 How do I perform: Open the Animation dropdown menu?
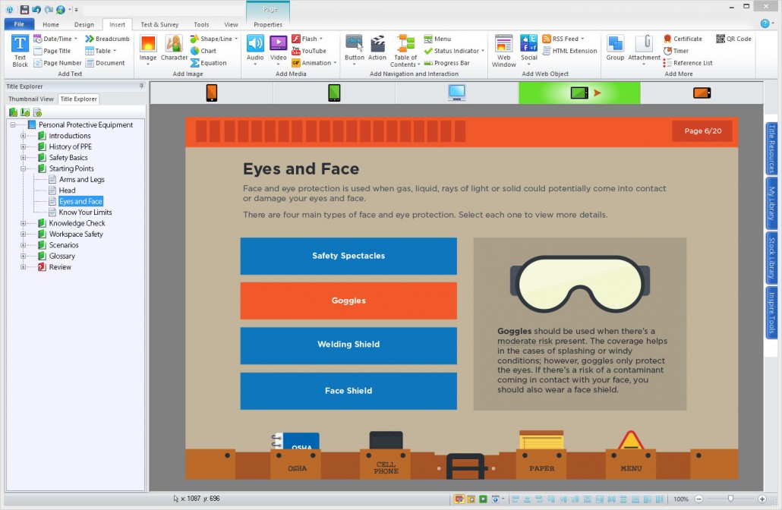[317, 61]
